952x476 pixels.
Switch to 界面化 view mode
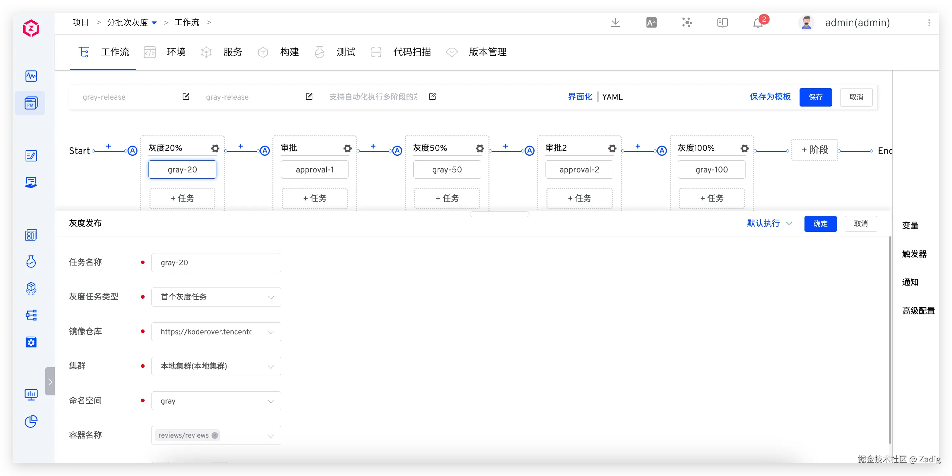(580, 97)
